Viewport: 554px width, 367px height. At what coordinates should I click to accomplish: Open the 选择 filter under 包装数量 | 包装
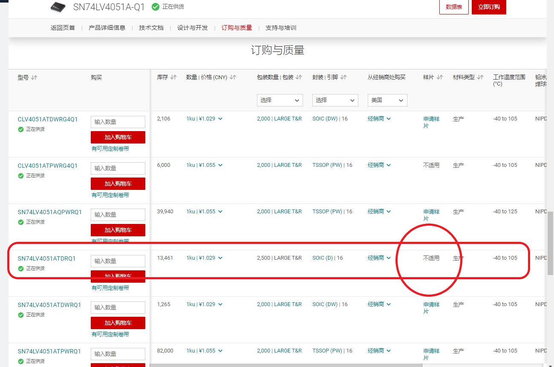[x=280, y=100]
